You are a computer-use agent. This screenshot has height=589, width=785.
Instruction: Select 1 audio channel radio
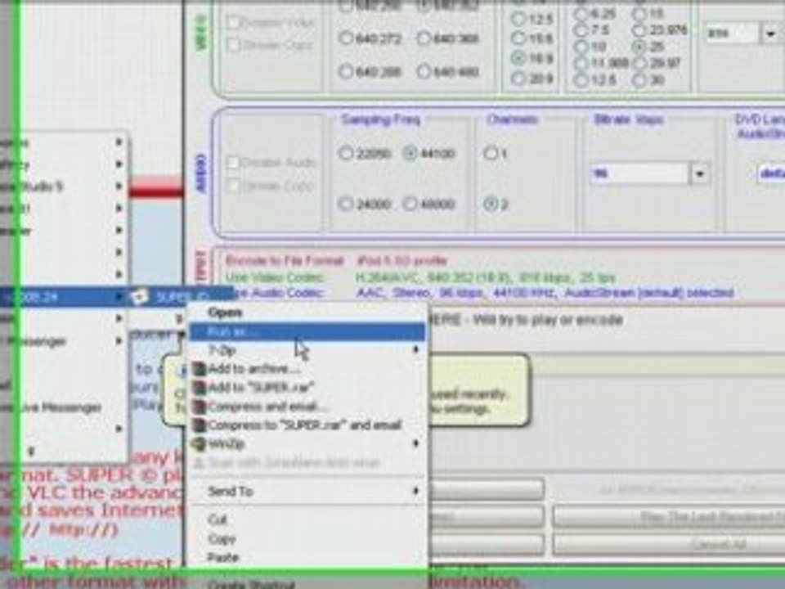pyautogui.click(x=491, y=153)
